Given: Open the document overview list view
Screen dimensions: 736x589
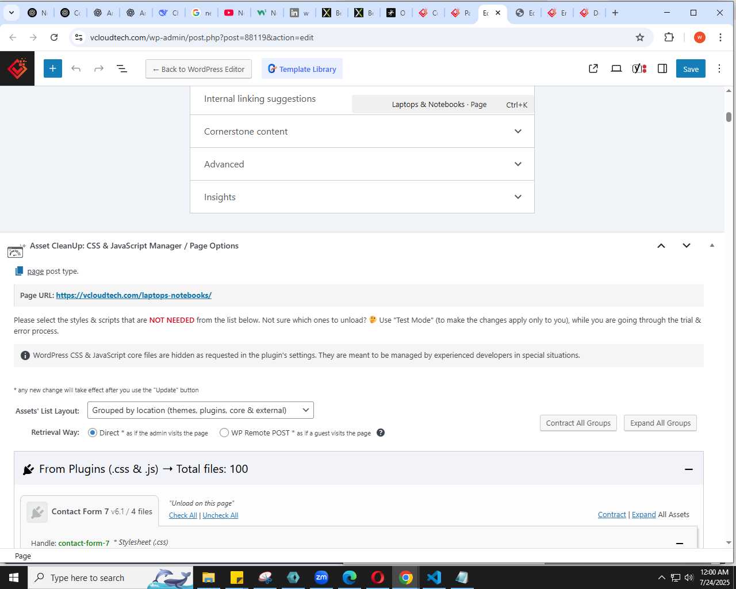Looking at the screenshot, I should pyautogui.click(x=122, y=68).
